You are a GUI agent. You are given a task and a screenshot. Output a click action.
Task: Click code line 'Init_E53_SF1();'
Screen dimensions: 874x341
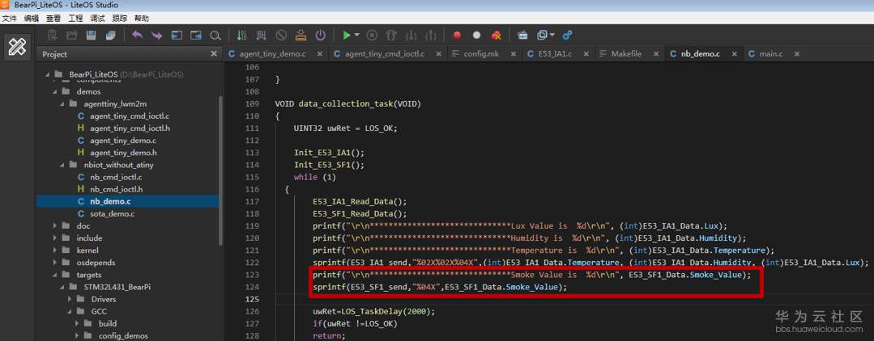pos(330,165)
